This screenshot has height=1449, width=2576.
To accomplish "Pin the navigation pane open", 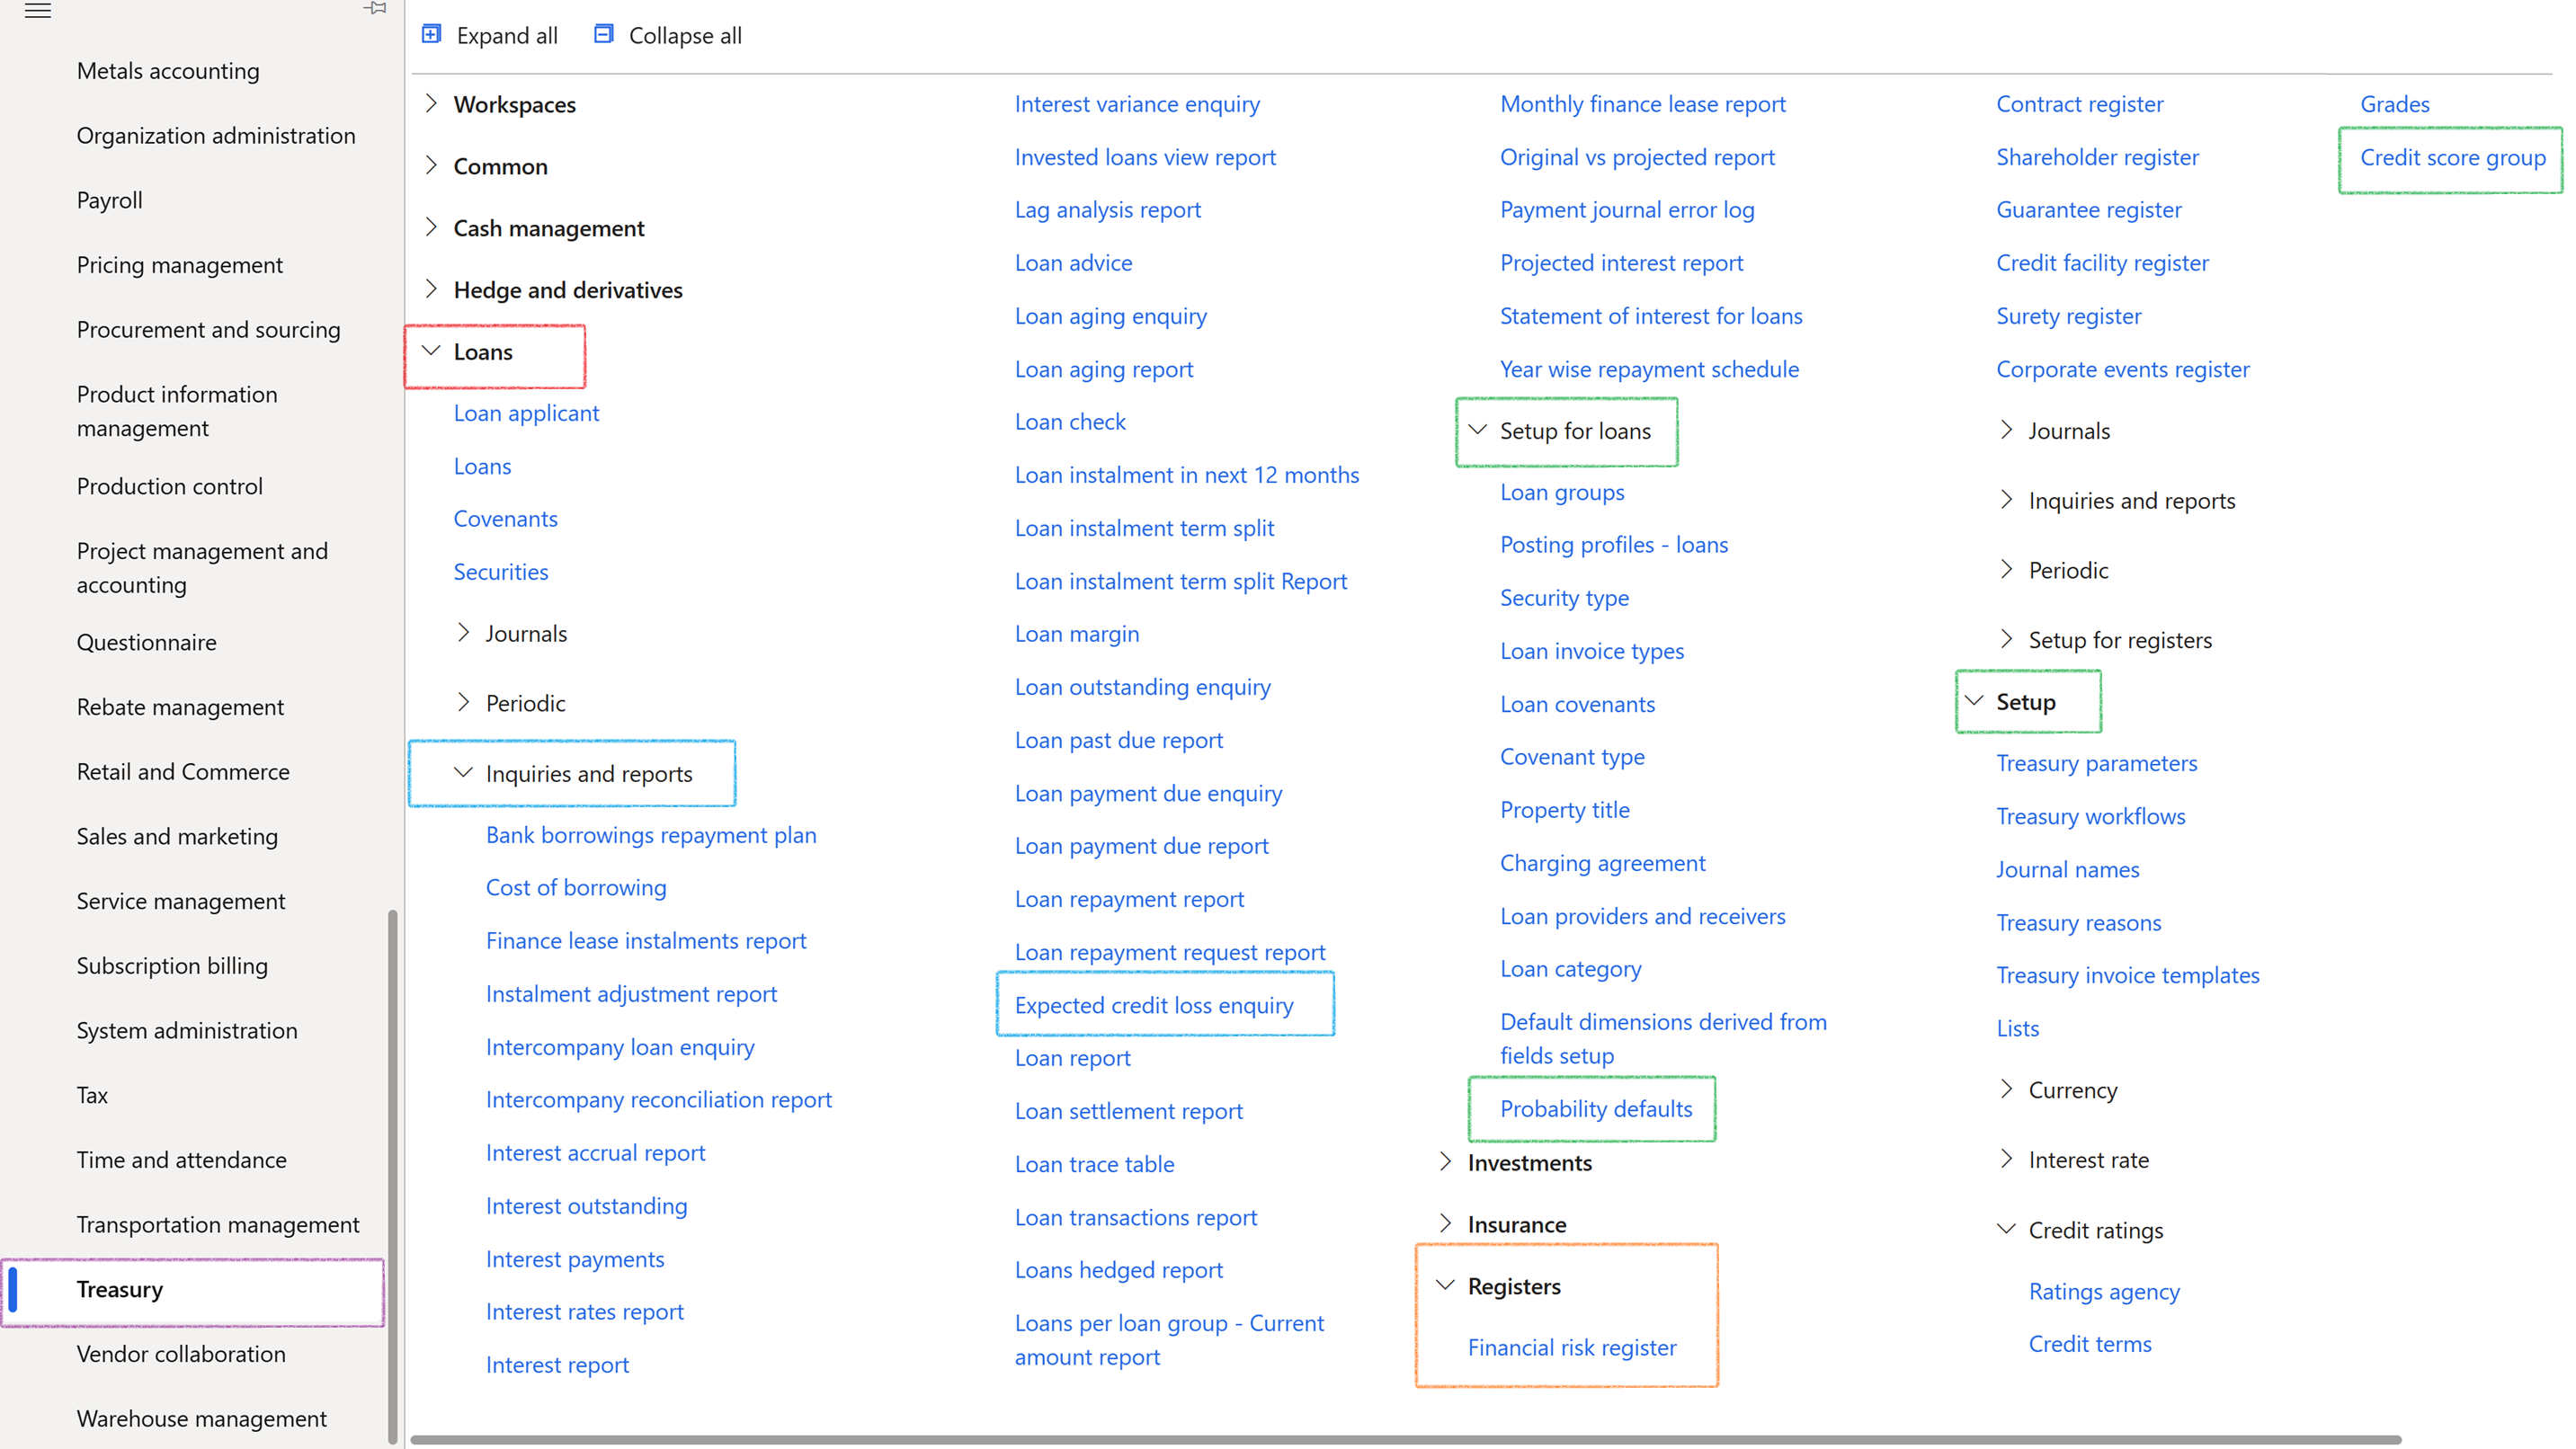I will tap(375, 8).
